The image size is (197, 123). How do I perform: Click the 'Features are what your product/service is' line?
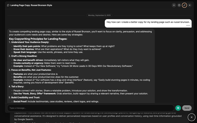pos(36,74)
